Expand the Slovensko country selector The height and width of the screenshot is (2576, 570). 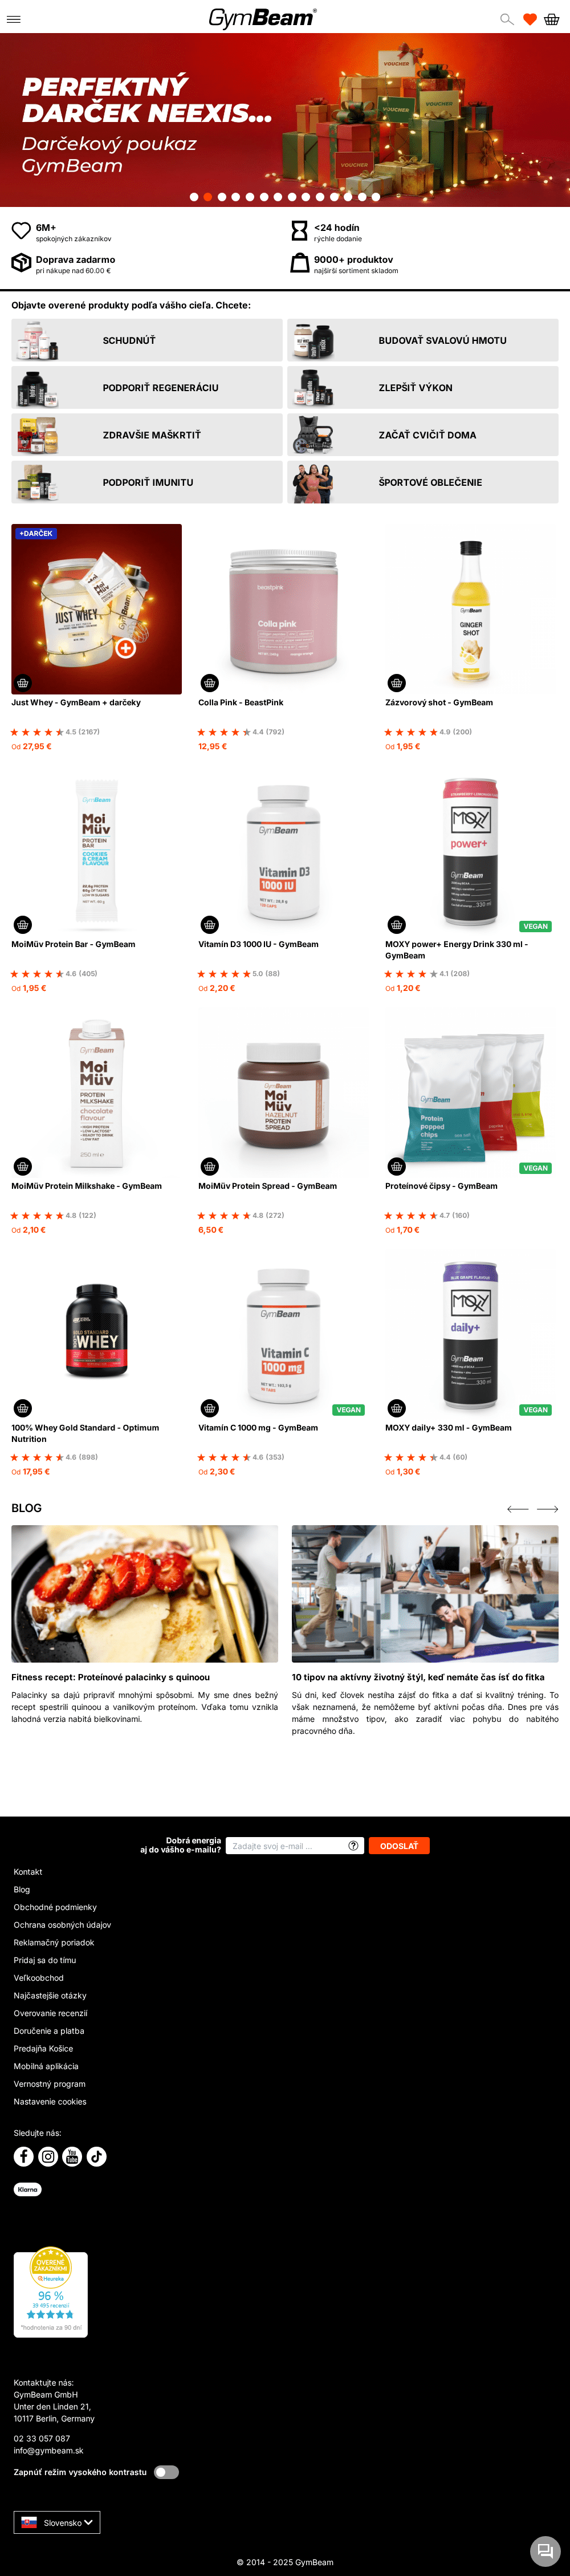tap(57, 2523)
